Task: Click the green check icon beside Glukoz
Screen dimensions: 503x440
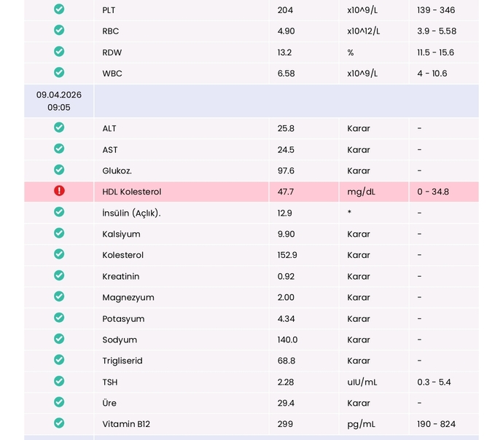Action: 59,170
